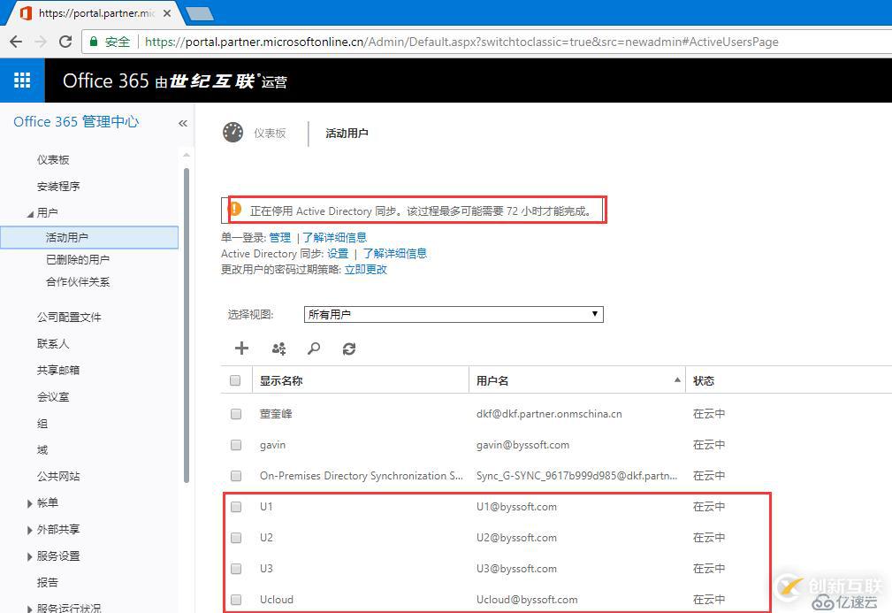Click the add new user plus icon
Viewport: 892px width, 613px height.
pos(240,348)
